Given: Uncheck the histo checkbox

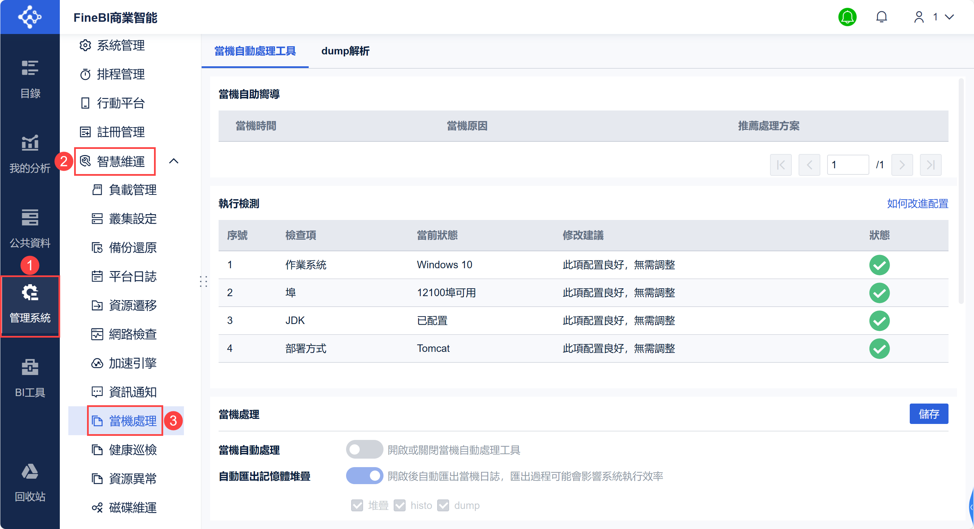Looking at the screenshot, I should pos(400,505).
